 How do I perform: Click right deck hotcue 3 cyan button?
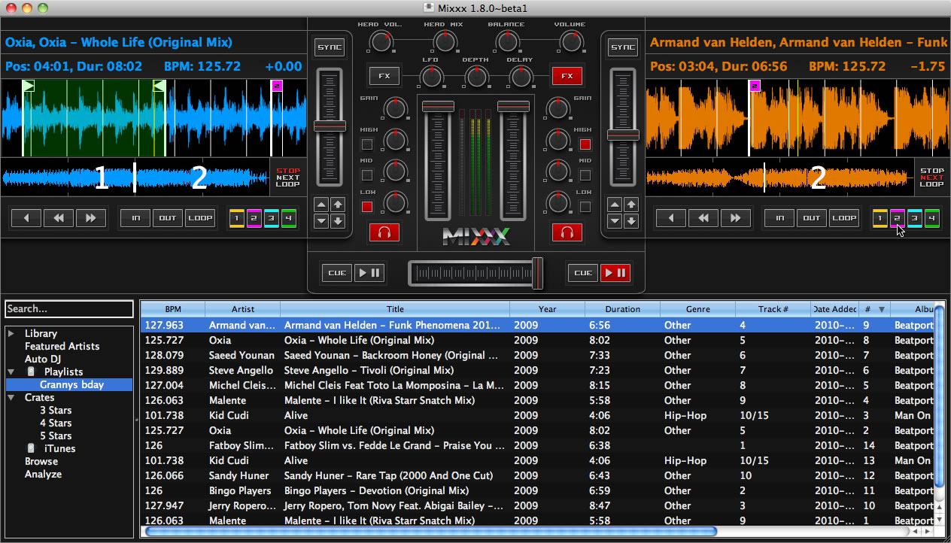914,219
